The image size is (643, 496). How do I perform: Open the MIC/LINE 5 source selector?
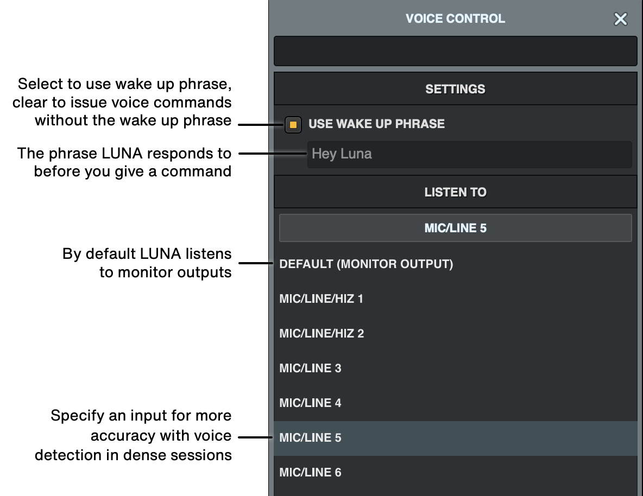(x=455, y=227)
